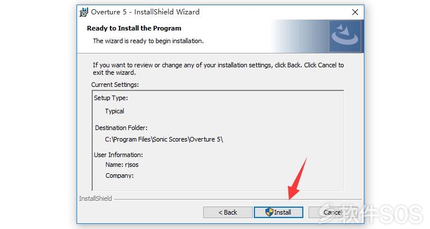Click the 'Name: rjsos' line
The image size is (430, 229).
pyautogui.click(x=122, y=165)
